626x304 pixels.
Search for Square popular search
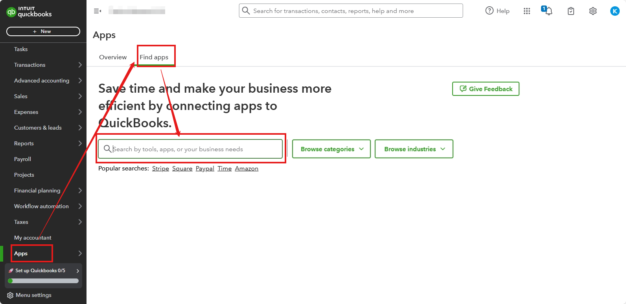pyautogui.click(x=182, y=168)
